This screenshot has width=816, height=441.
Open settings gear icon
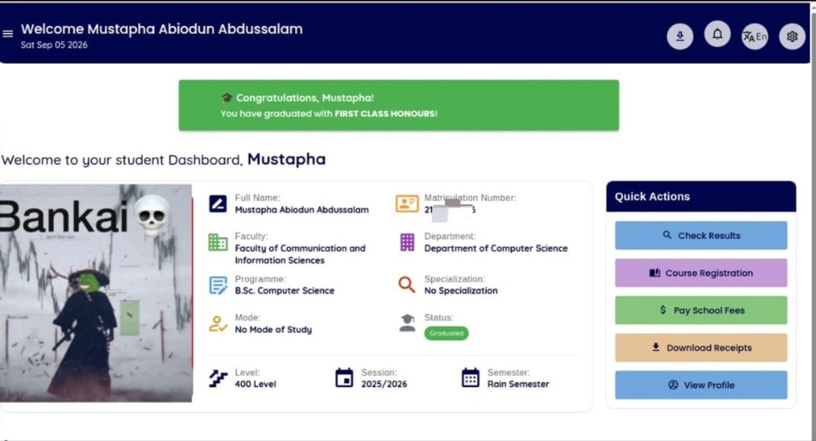click(x=792, y=36)
